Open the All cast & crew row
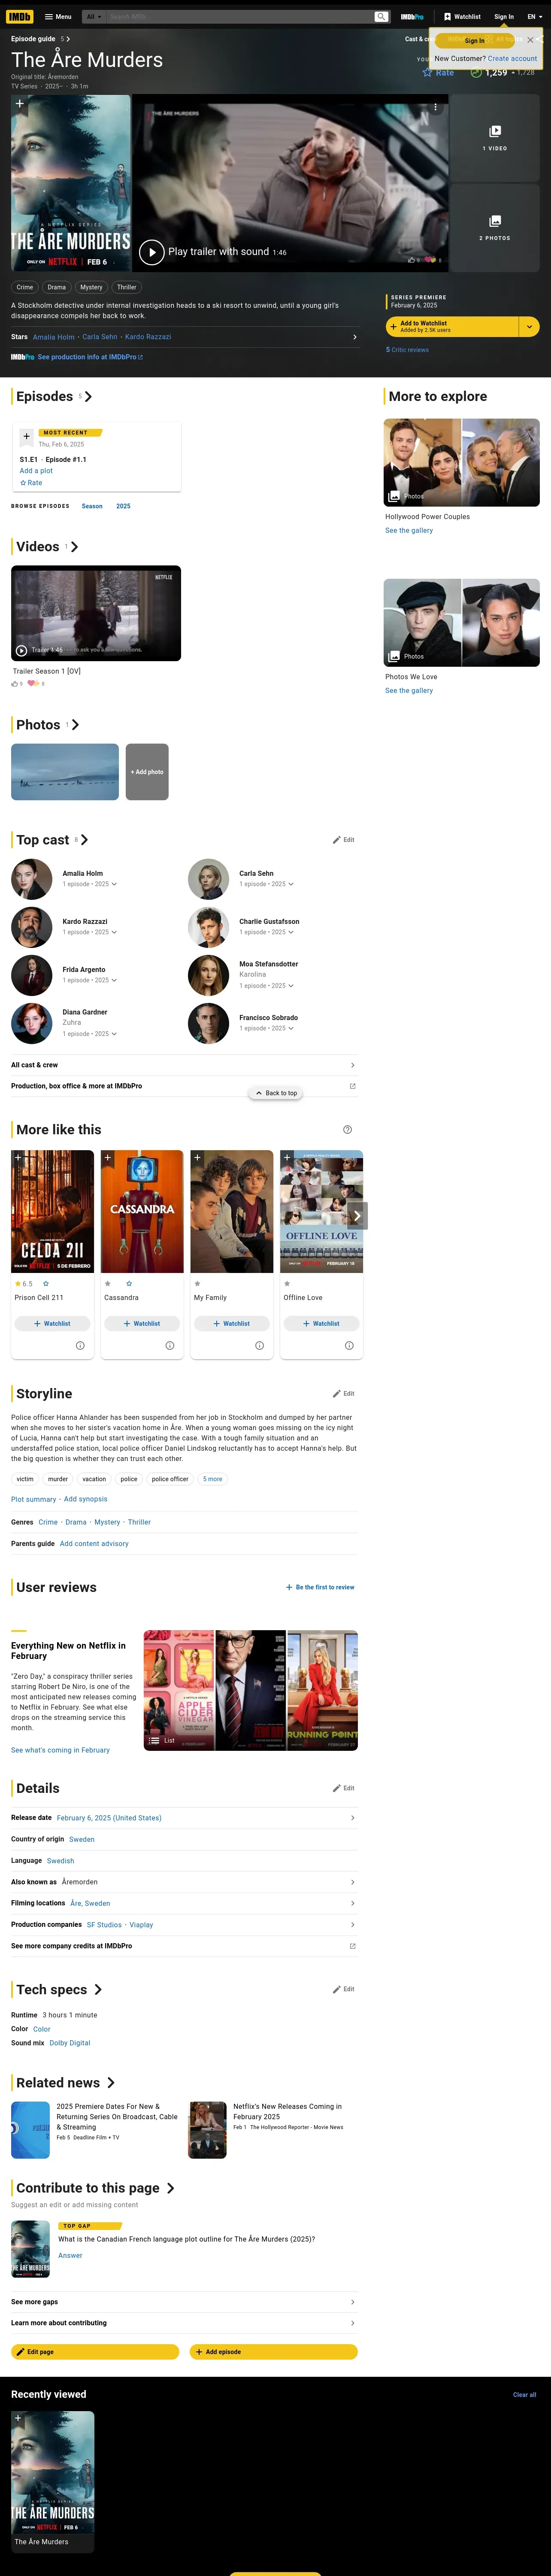The height and width of the screenshot is (2576, 551). tap(184, 1065)
